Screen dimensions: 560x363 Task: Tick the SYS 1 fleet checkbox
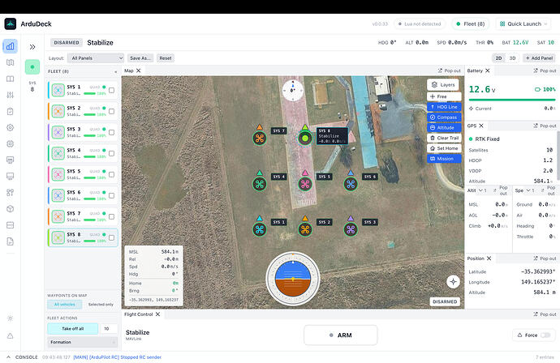tap(111, 90)
